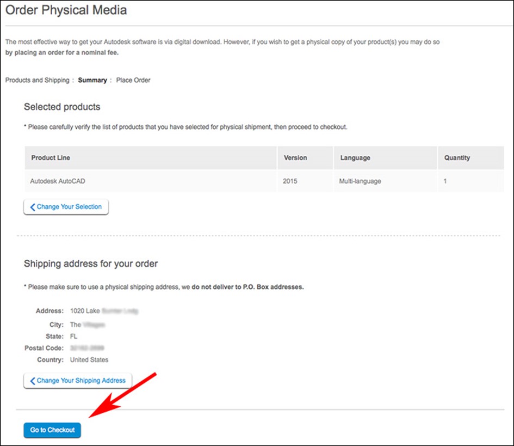Click the Postal Code label
Image resolution: width=514 pixels, height=446 pixels.
[x=44, y=348]
